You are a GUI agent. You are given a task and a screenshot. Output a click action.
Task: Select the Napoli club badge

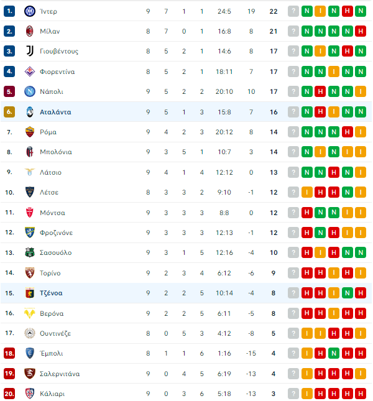pyautogui.click(x=30, y=91)
